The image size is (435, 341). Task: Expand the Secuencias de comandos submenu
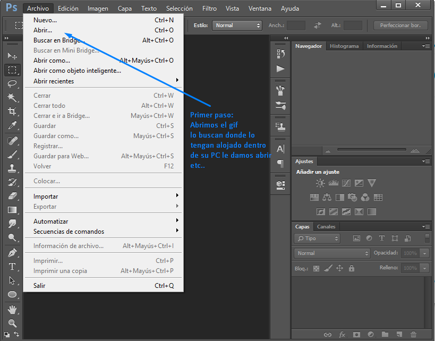coord(103,232)
